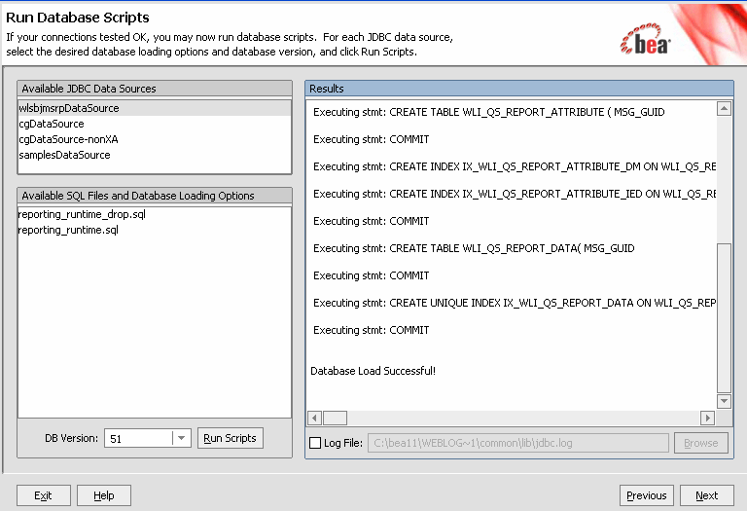The width and height of the screenshot is (747, 511).
Task: Click Results scroll left arrow
Action: coord(314,419)
